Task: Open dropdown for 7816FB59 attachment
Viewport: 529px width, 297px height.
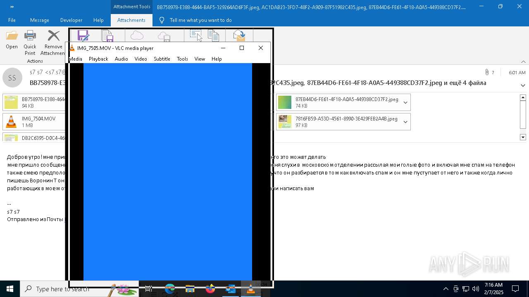Action: pyautogui.click(x=405, y=122)
